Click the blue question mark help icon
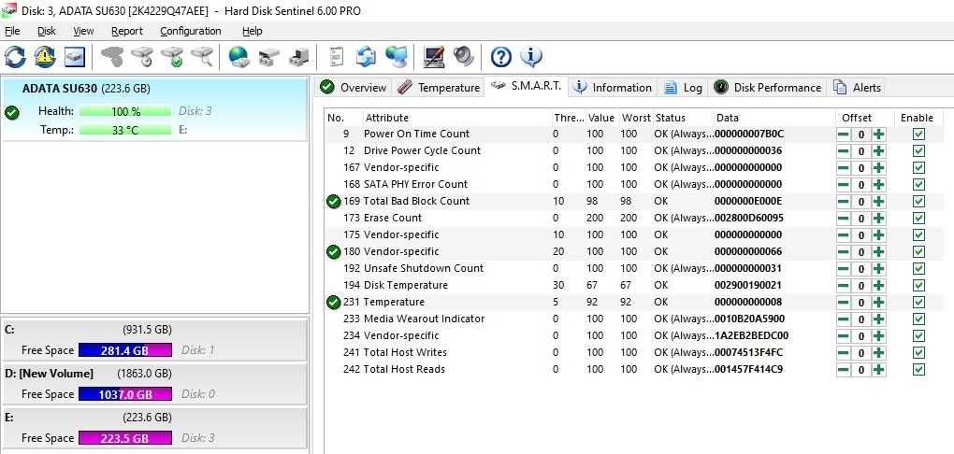This screenshot has height=454, width=954. point(500,57)
